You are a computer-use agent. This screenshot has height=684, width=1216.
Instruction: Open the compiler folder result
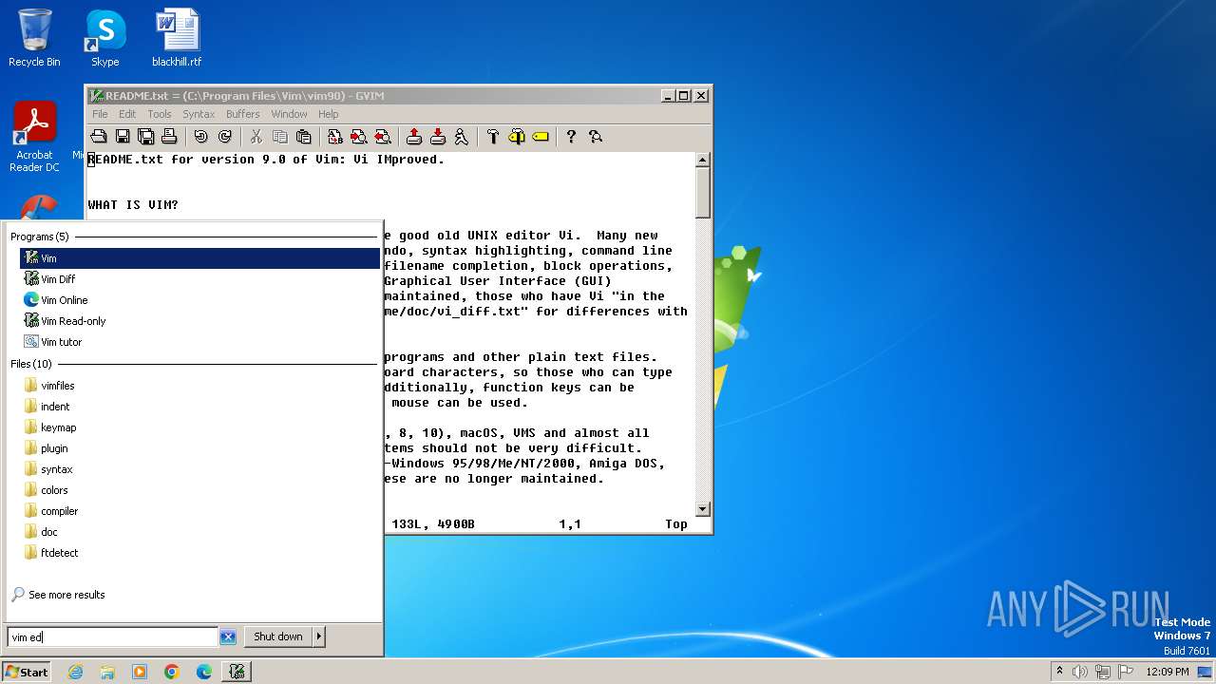(199, 511)
